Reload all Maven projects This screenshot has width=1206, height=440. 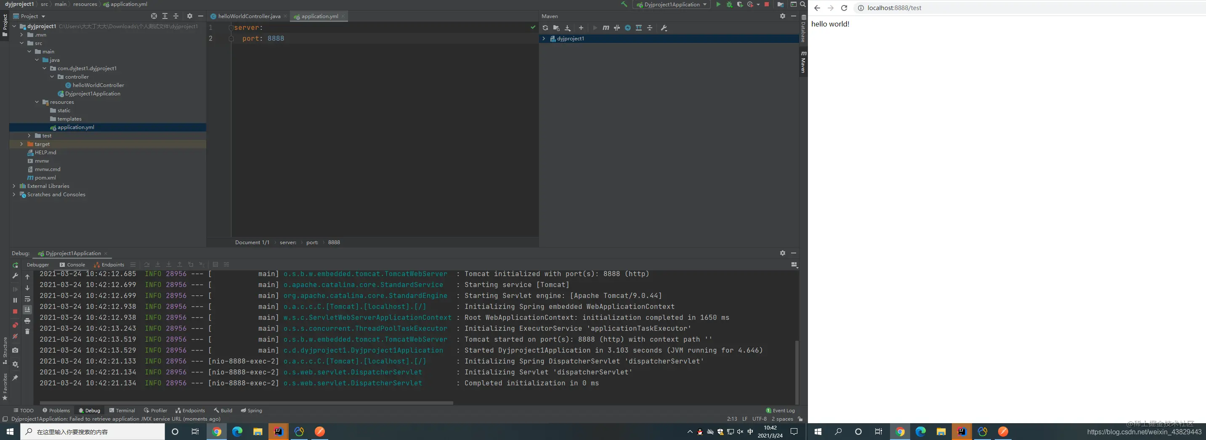click(x=545, y=28)
